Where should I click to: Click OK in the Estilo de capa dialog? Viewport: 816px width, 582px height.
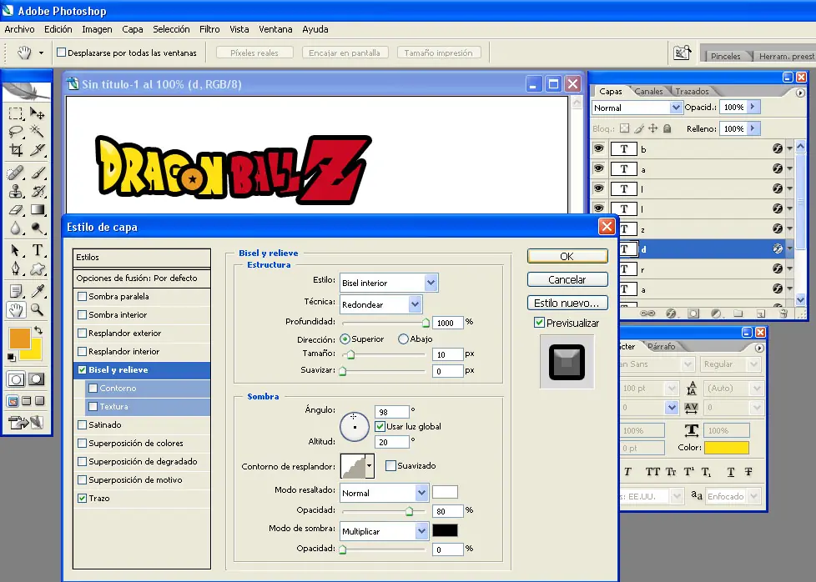coord(567,256)
